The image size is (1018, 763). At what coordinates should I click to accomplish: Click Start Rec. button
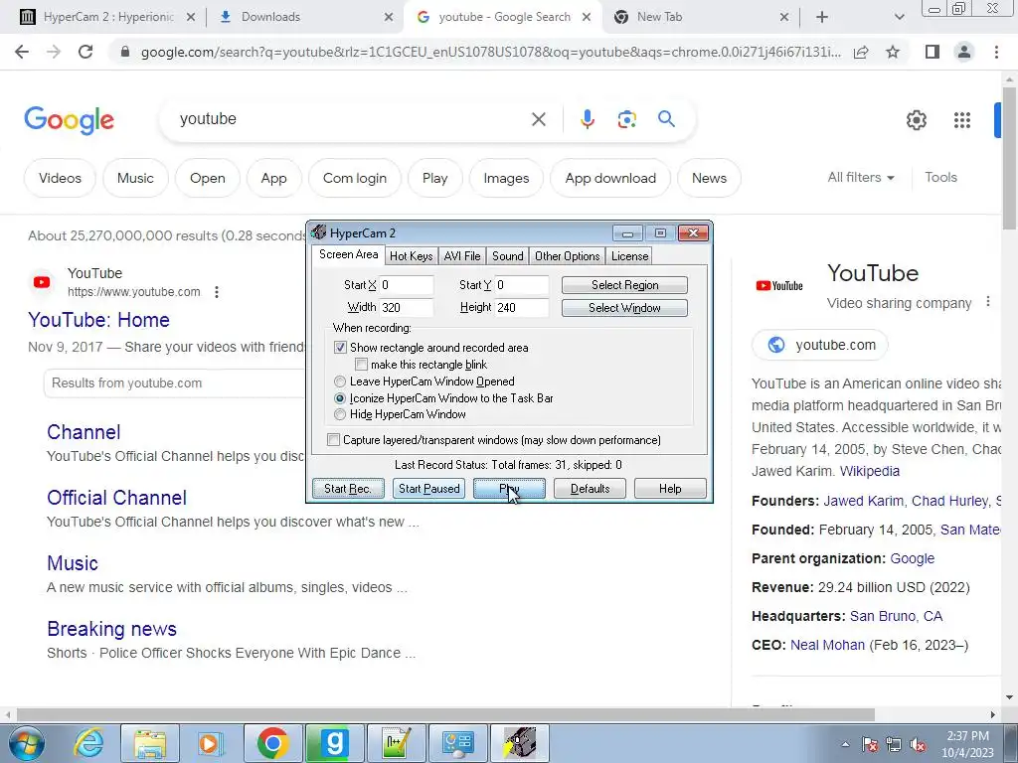348,489
